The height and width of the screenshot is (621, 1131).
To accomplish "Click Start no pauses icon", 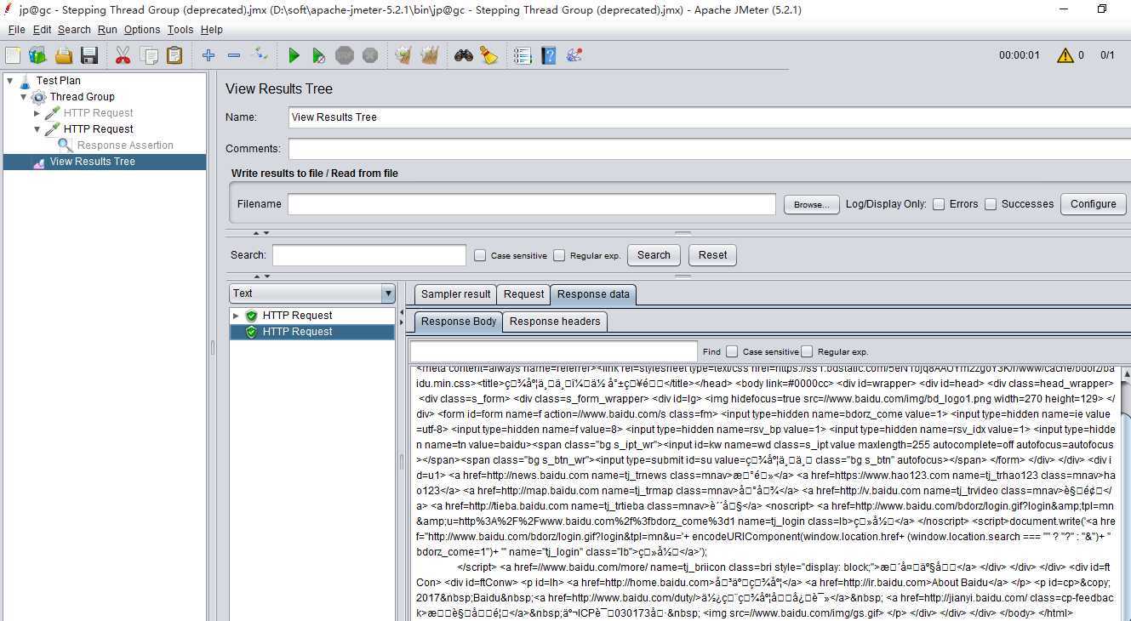I will pos(318,55).
